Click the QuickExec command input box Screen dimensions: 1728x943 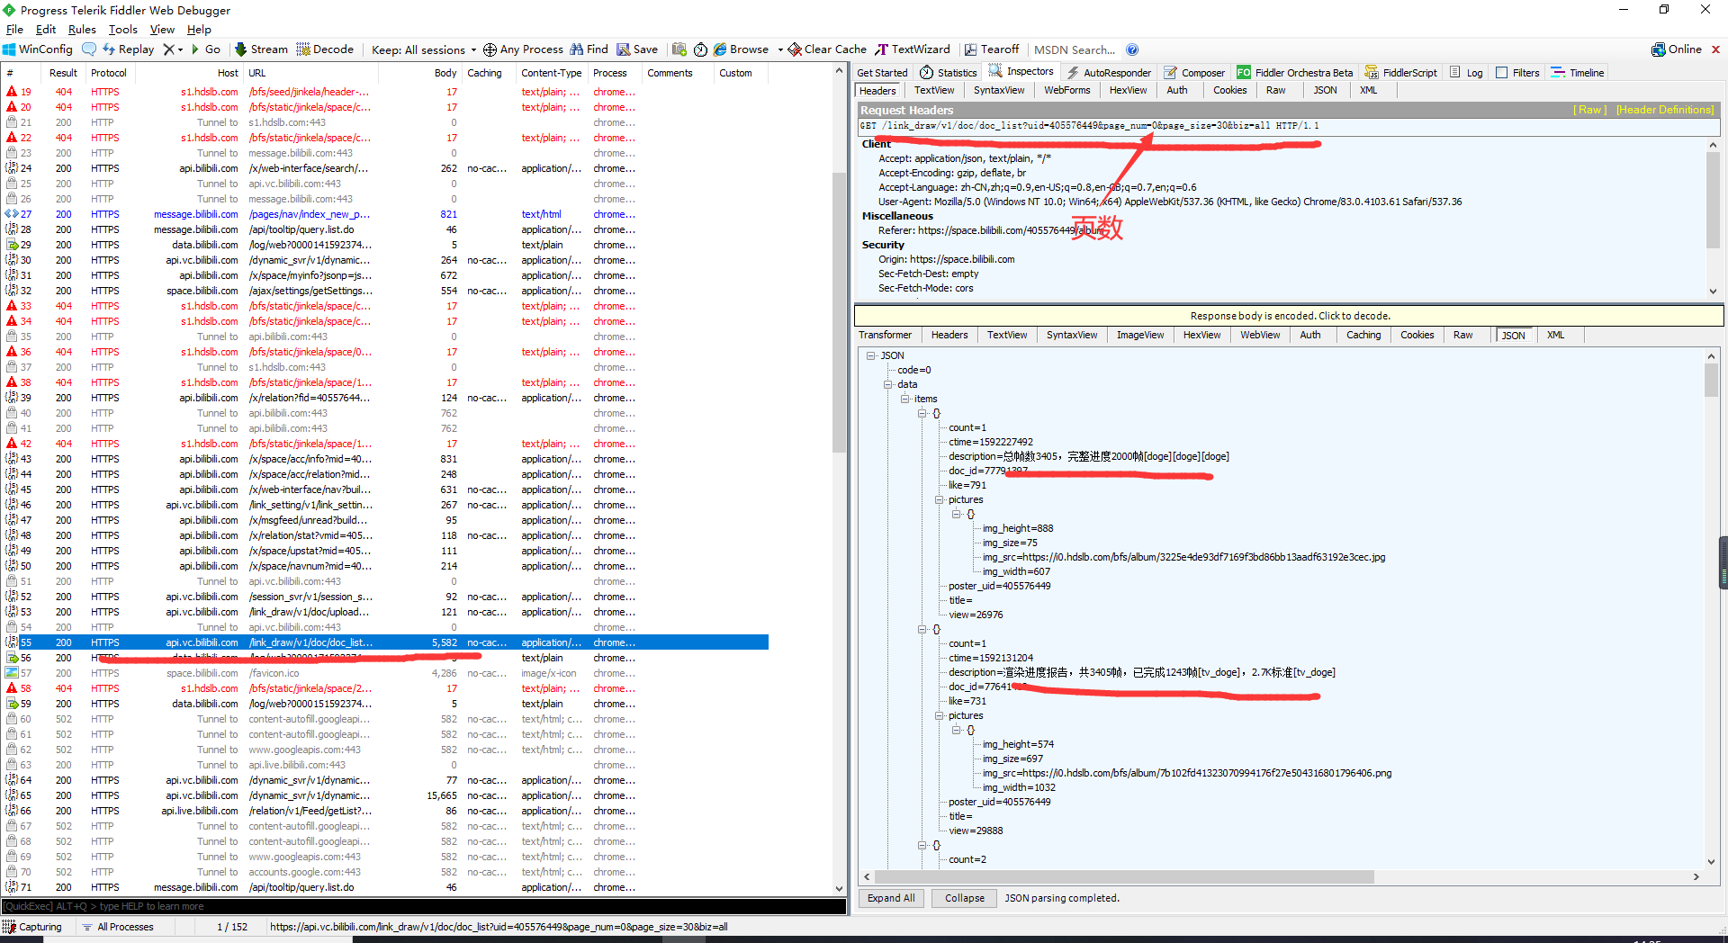point(423,906)
